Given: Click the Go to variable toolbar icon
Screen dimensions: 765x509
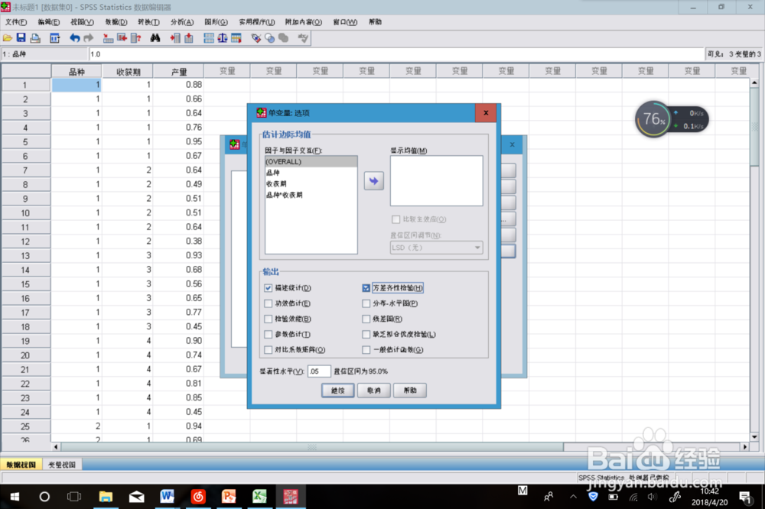Looking at the screenshot, I should pos(122,38).
